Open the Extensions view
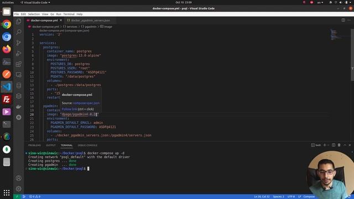 pyautogui.click(x=19, y=64)
